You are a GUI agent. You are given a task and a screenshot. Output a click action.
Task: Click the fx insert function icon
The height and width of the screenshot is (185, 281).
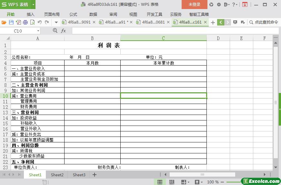coord(64,31)
